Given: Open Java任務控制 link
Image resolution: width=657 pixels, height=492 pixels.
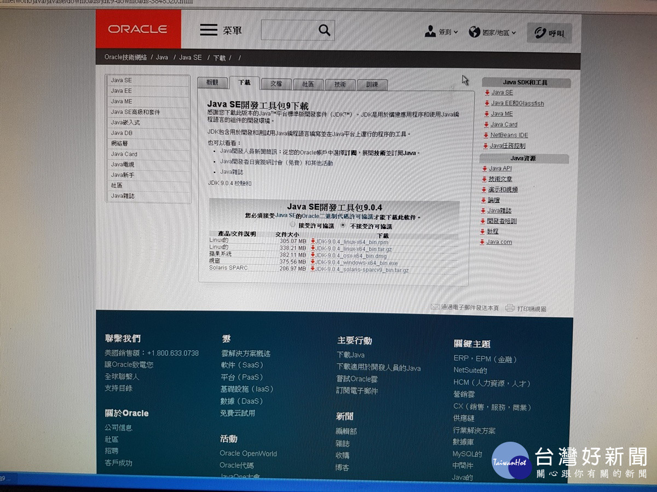Looking at the screenshot, I should [508, 146].
